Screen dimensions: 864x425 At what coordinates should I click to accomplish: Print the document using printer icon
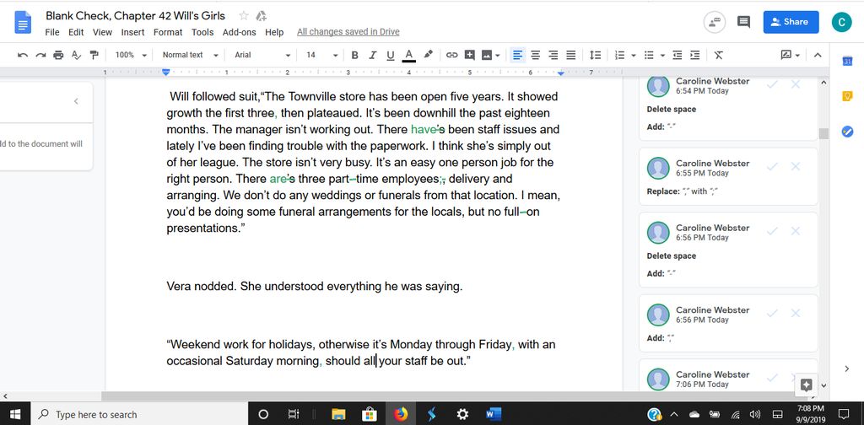click(58, 55)
